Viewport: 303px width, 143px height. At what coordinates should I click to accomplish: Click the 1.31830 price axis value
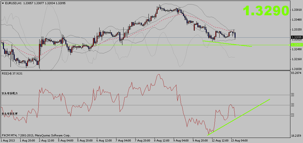[297, 69]
